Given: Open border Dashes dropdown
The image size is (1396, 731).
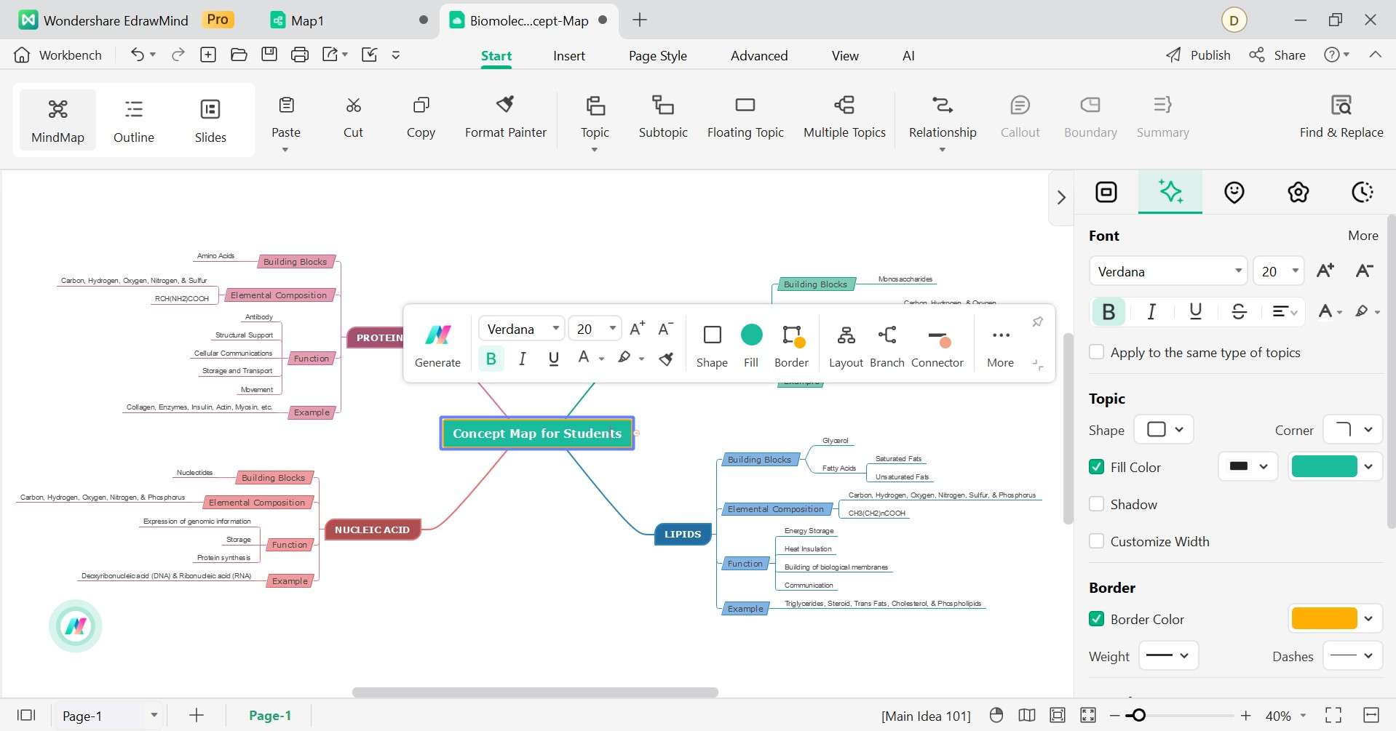Looking at the screenshot, I should (1352, 655).
